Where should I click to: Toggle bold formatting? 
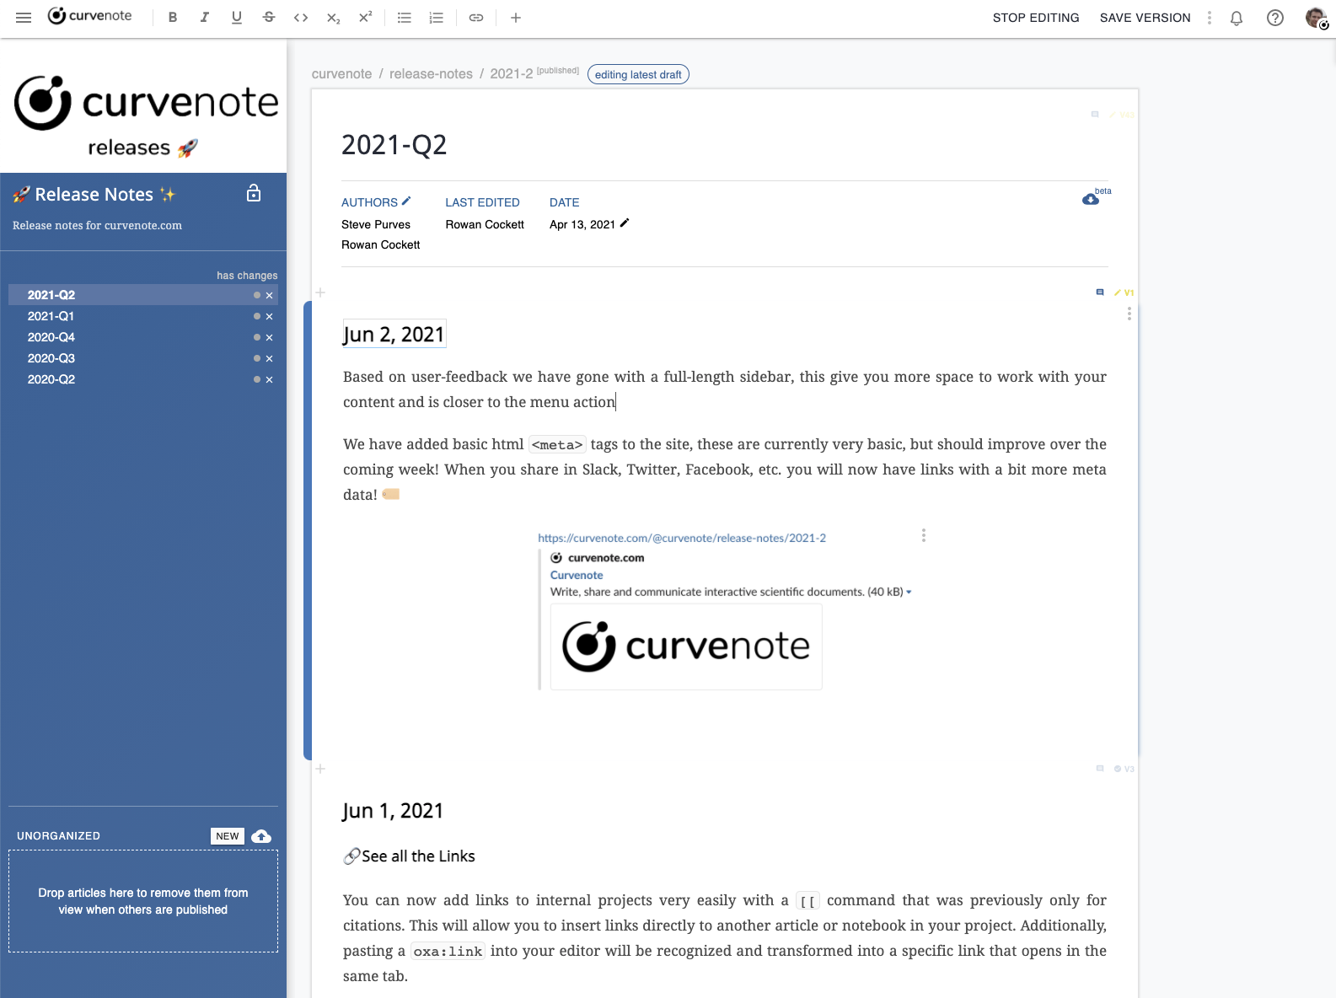coord(173,18)
